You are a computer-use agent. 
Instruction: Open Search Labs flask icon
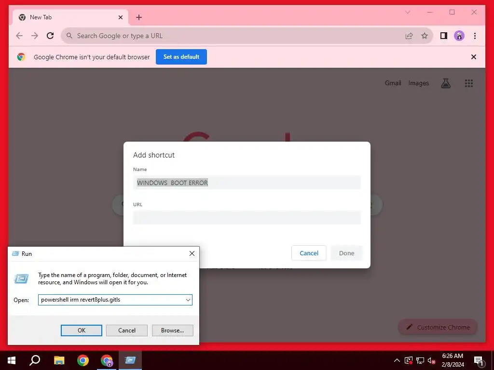click(445, 83)
